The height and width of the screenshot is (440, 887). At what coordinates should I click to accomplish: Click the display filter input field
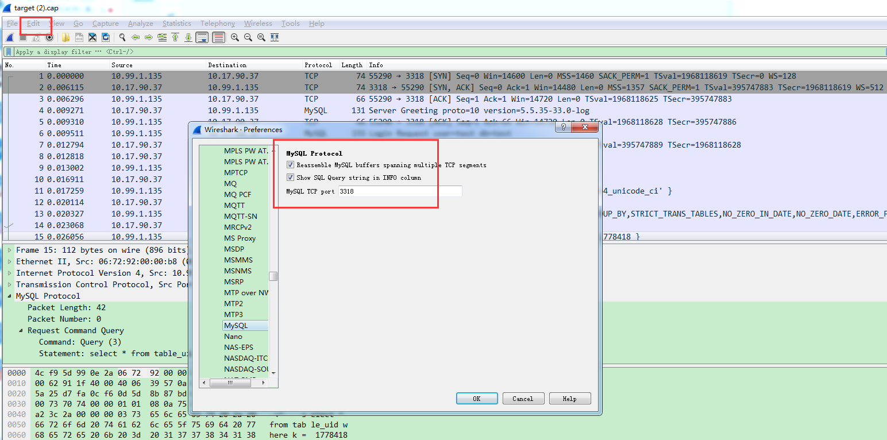[448, 52]
